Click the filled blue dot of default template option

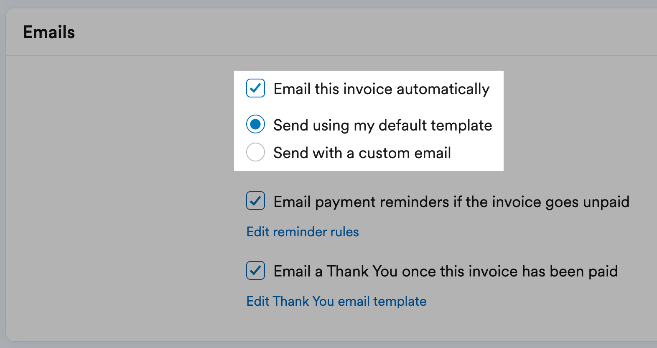coord(255,124)
